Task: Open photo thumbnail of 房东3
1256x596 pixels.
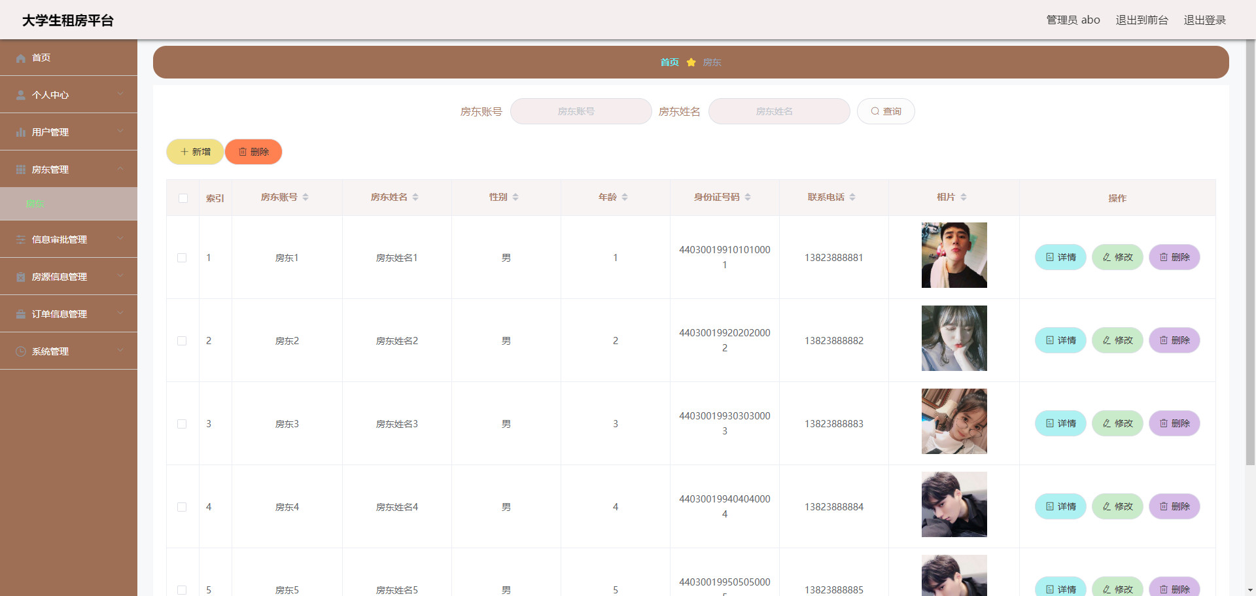Action: tap(954, 421)
